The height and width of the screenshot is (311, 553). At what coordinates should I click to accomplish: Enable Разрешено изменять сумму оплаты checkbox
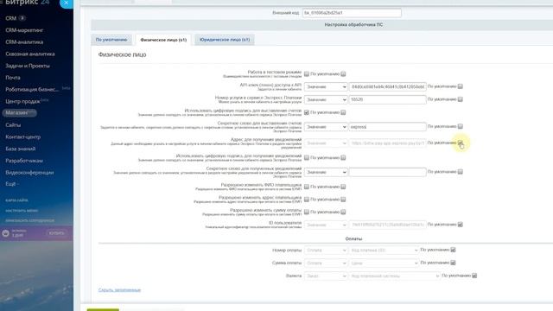pos(307,212)
